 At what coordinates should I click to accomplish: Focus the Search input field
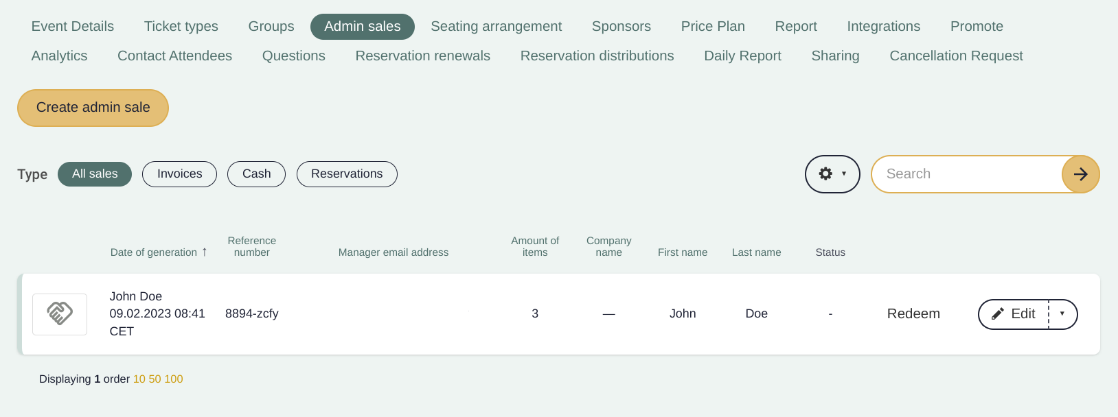[x=967, y=174]
